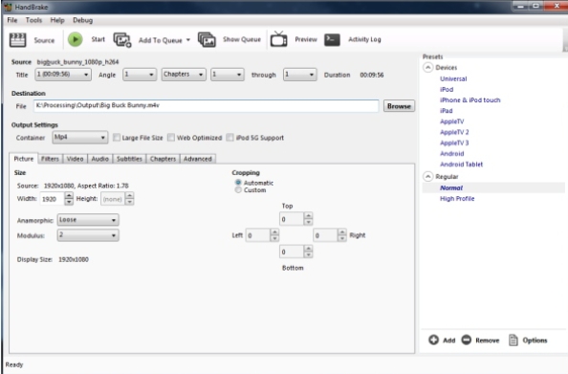Click the Right crop value field
This screenshot has height=374, width=568.
pos(325,235)
